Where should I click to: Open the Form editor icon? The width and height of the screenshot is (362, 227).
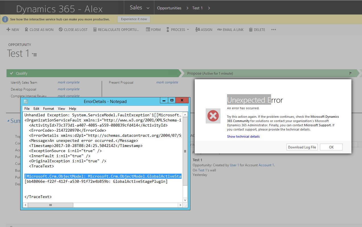148,29
